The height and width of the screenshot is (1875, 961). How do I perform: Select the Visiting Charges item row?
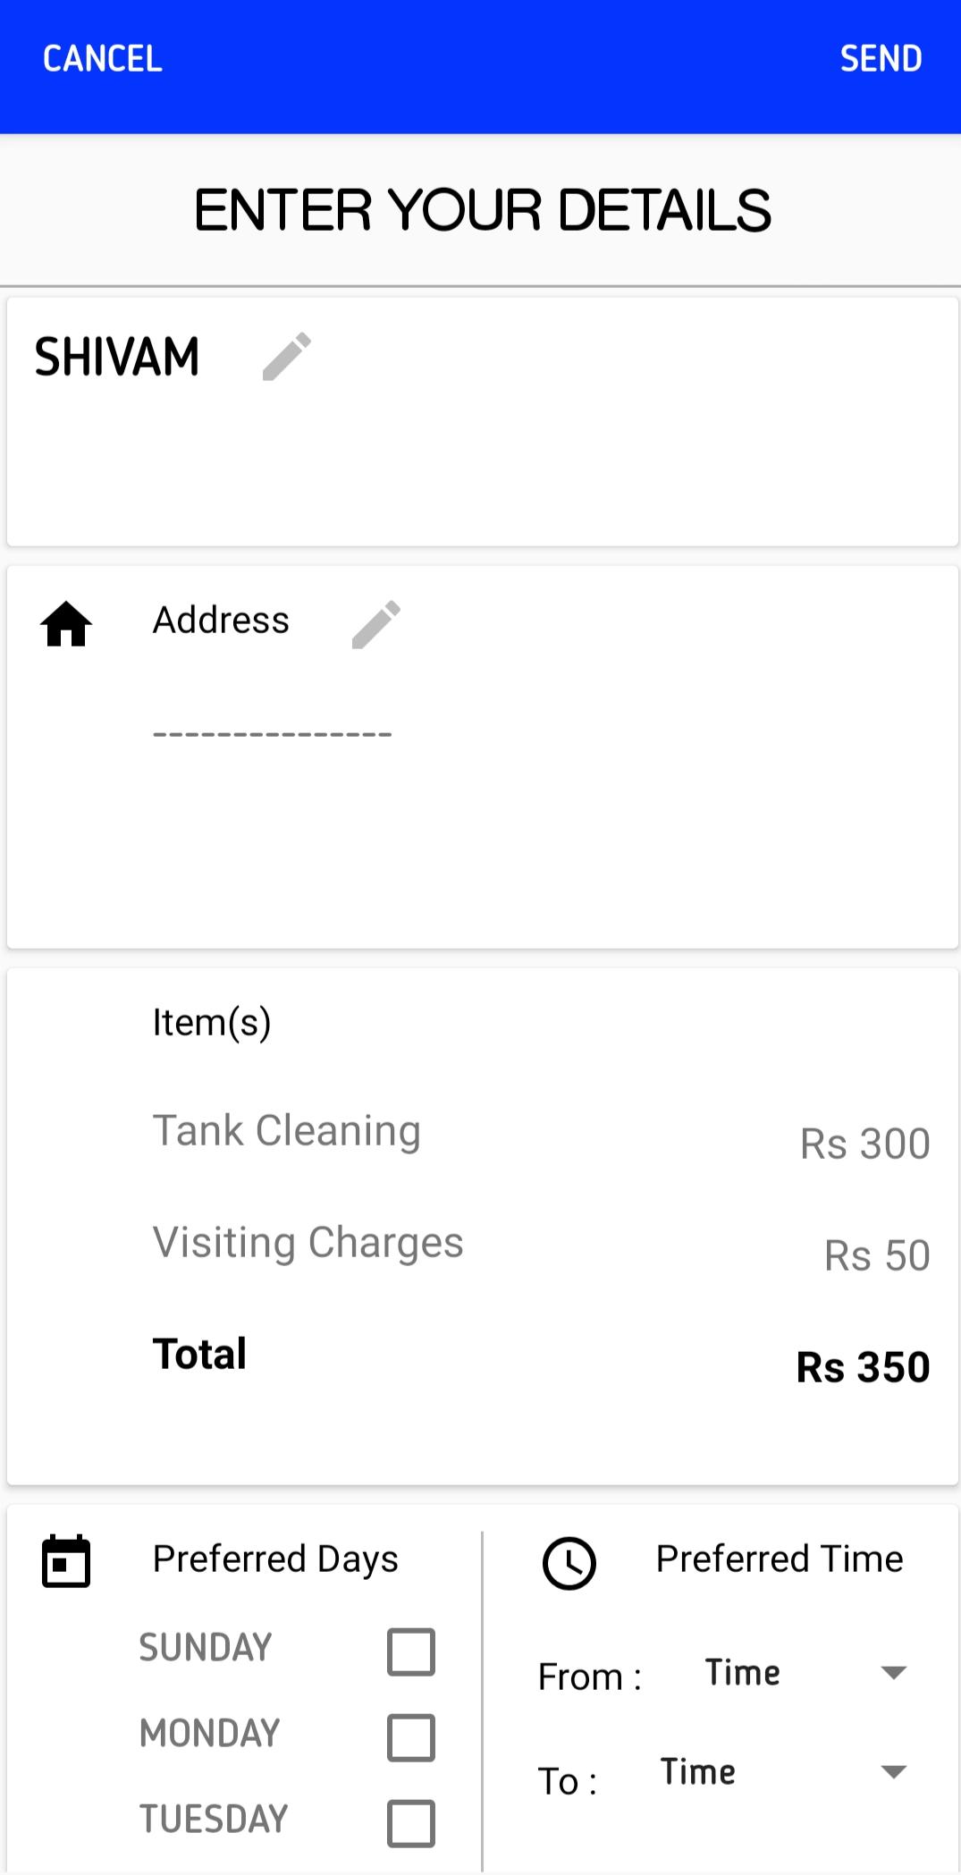click(x=542, y=1248)
